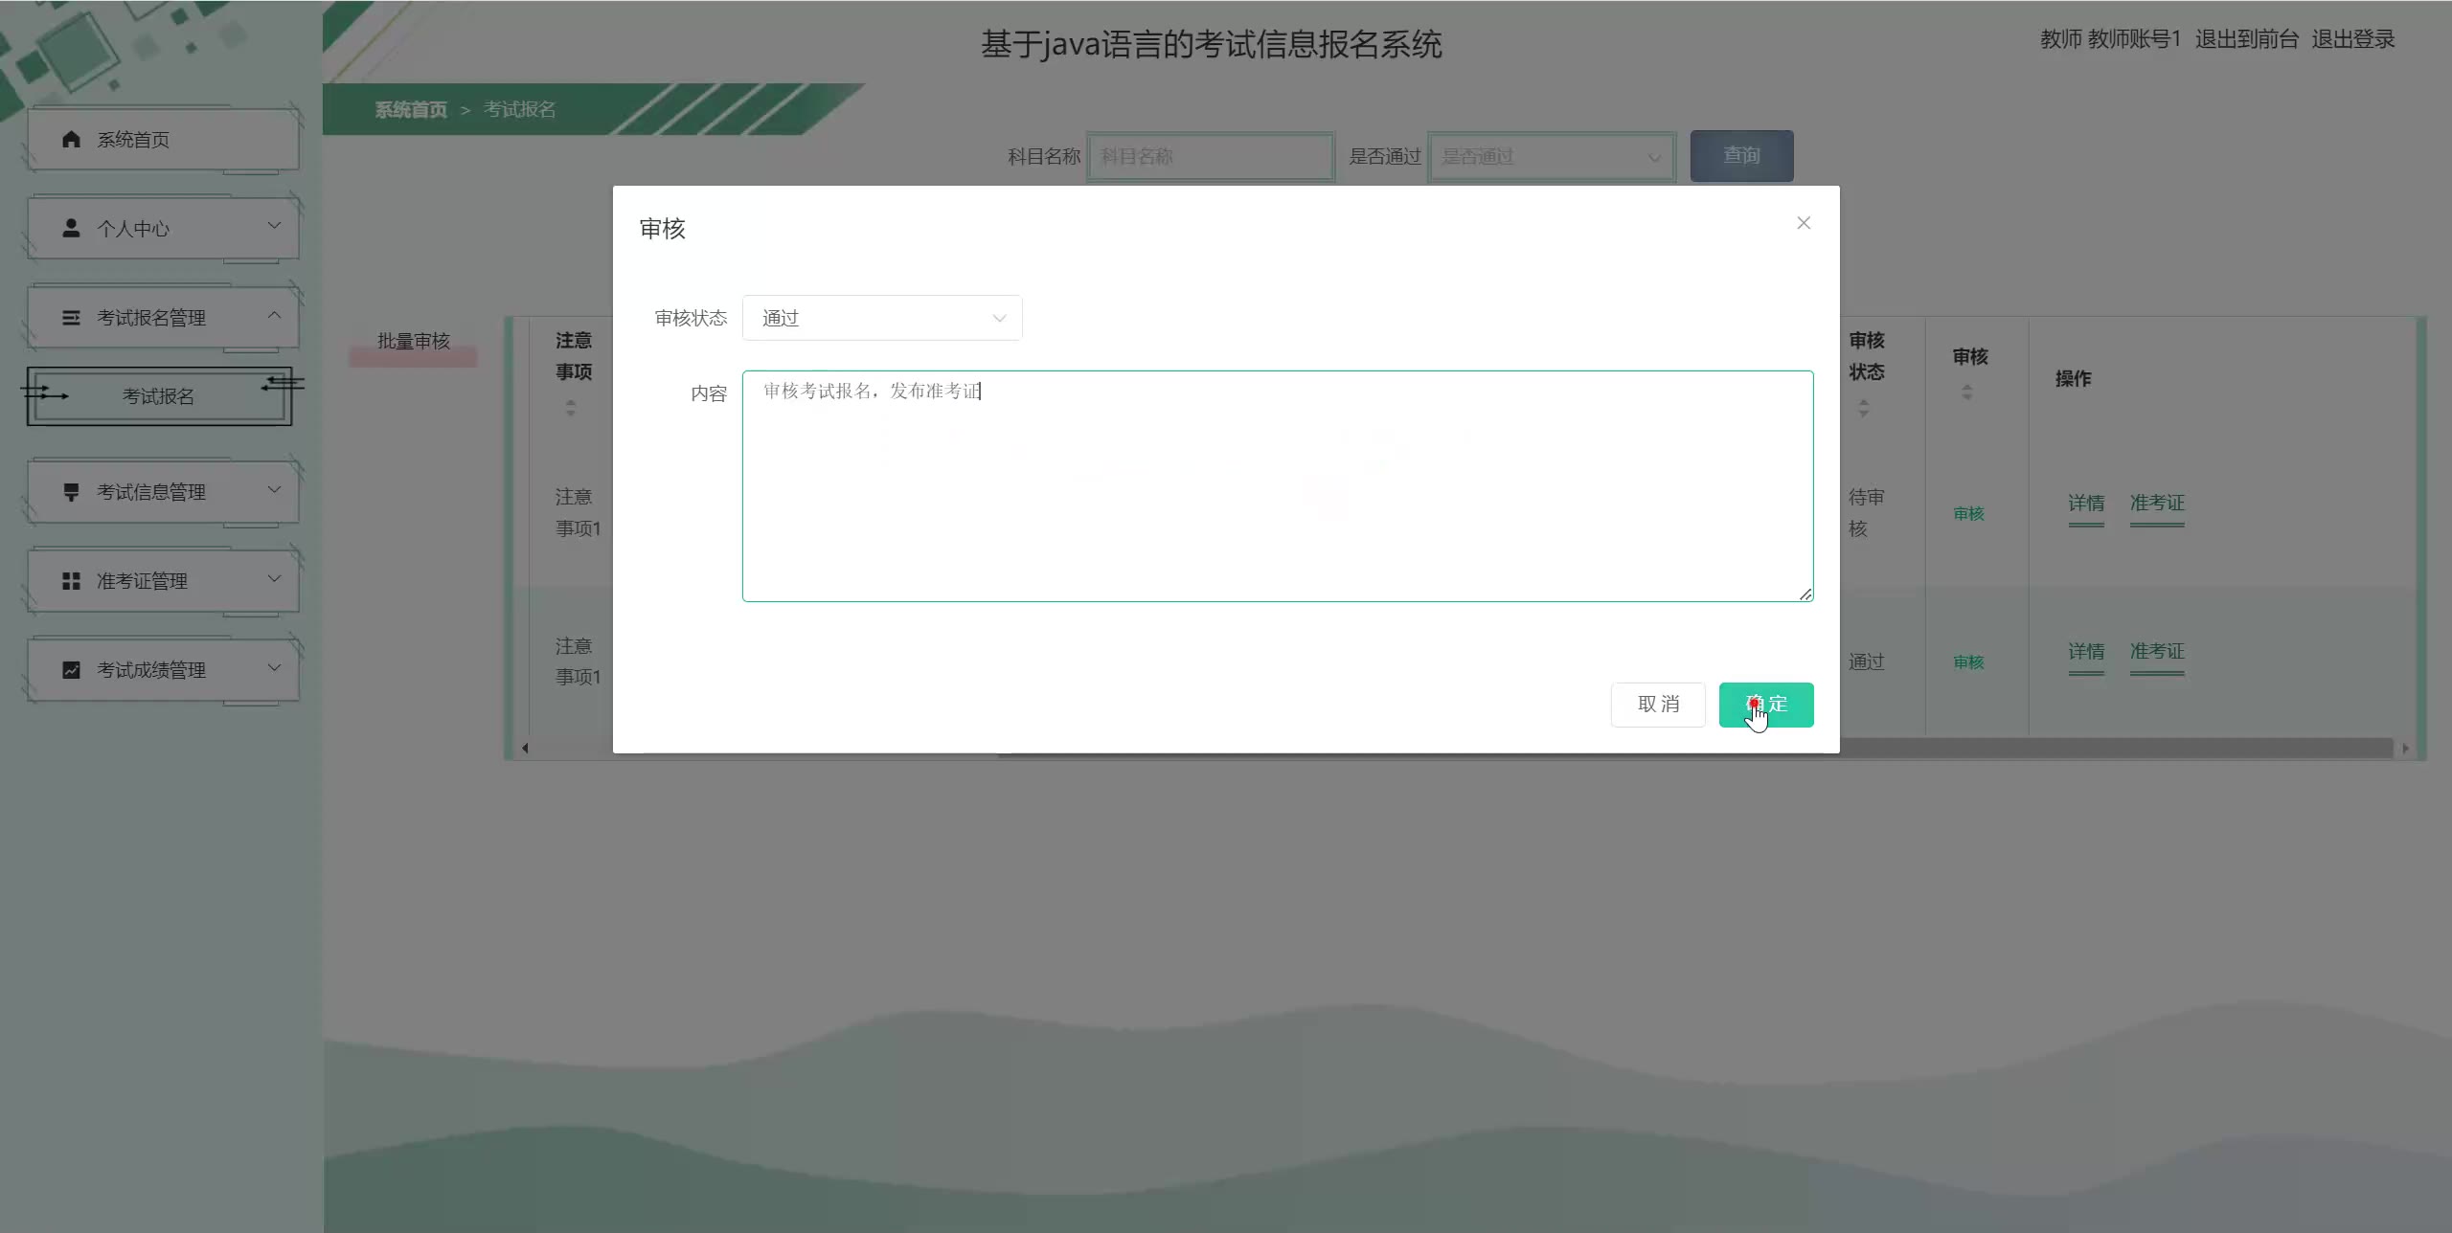The width and height of the screenshot is (2452, 1233).
Task: Close the 审核 dialog with X
Action: [x=1804, y=223]
